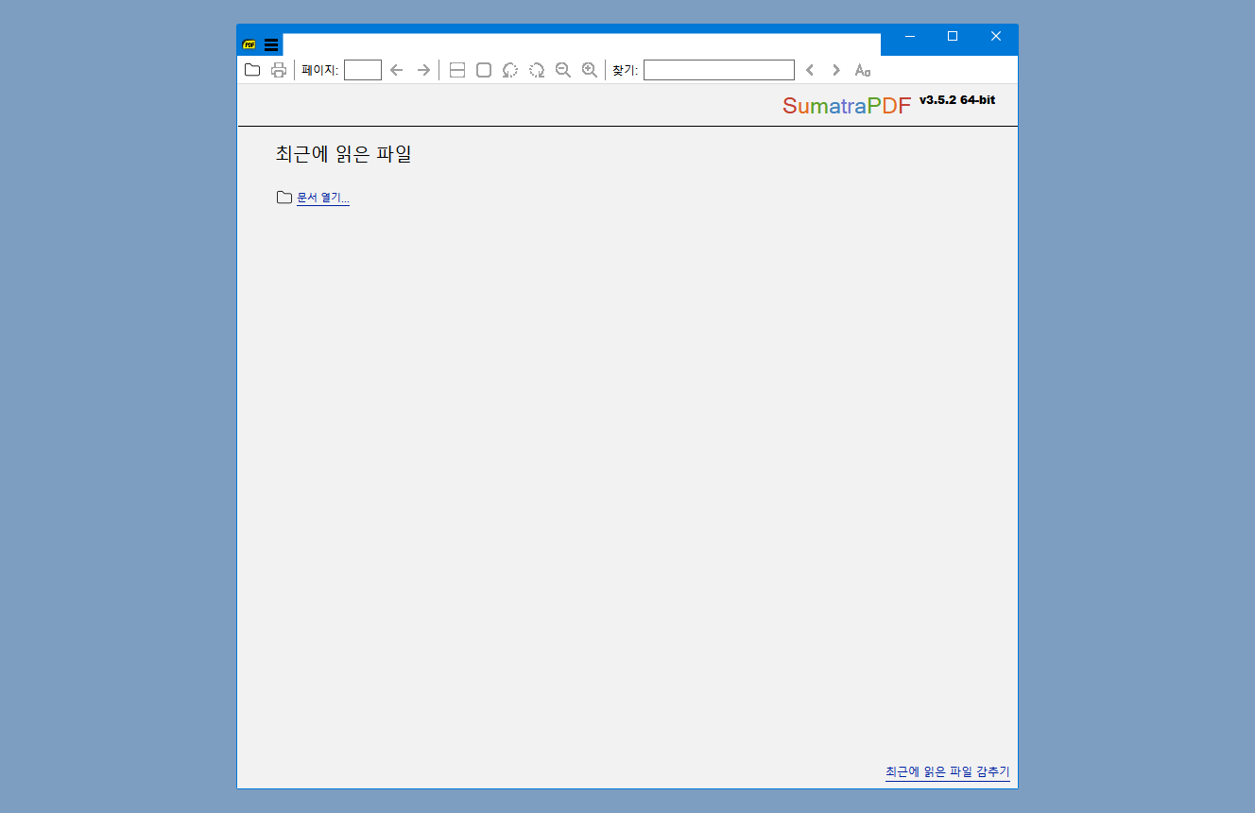Click the 최근에 읽은 파일 heading

[343, 154]
